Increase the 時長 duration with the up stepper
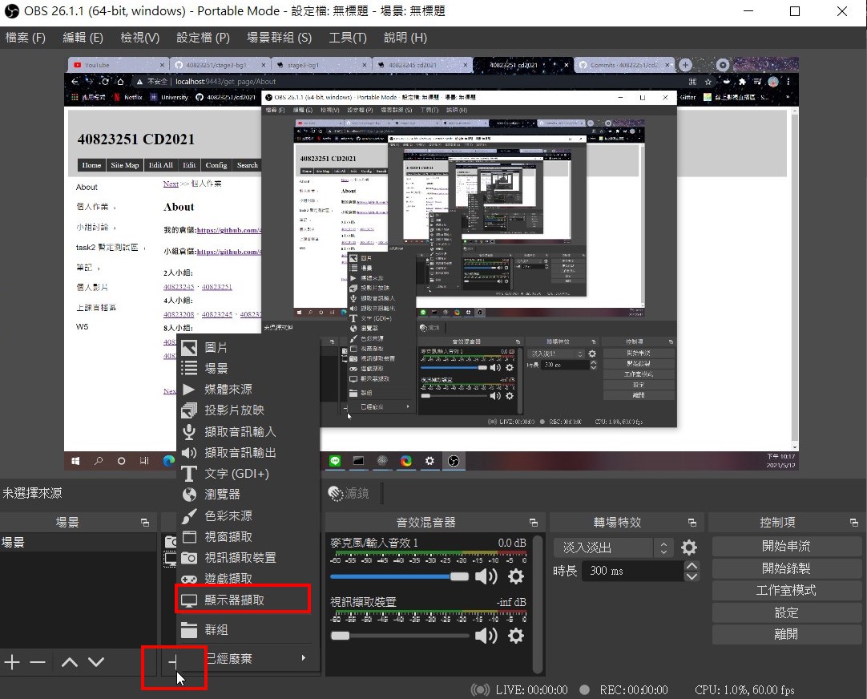Viewport: 867px width, 699px height. pyautogui.click(x=692, y=566)
